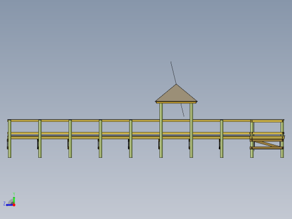Image resolution: width=292 pixels, height=219 pixels.
Task: Select the thin pole line above the roof apex
Action: click(174, 72)
